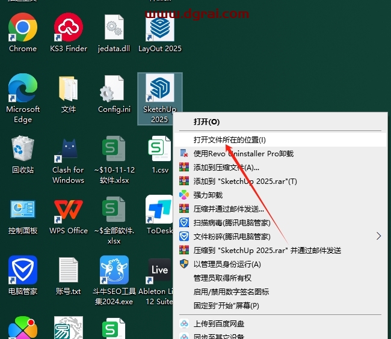This screenshot has width=391, height=339.
Task: Choose 压缩并通过邮件发送... menu entry
Action: (x=280, y=209)
